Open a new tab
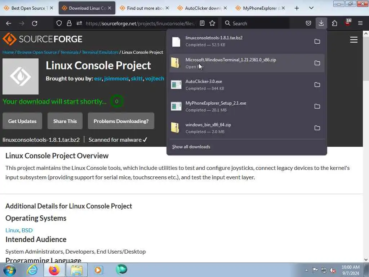 coord(297,8)
